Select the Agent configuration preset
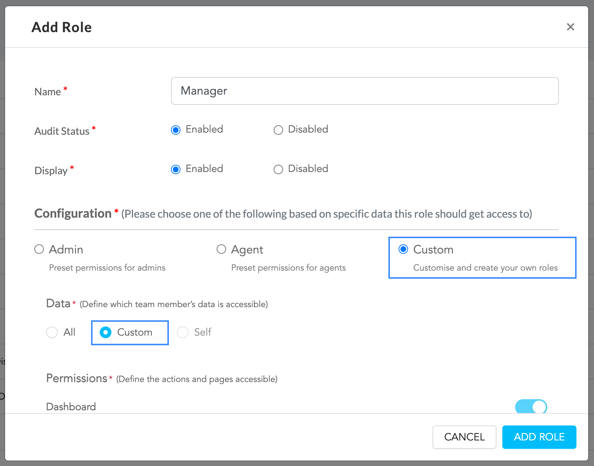The image size is (594, 466). [221, 249]
